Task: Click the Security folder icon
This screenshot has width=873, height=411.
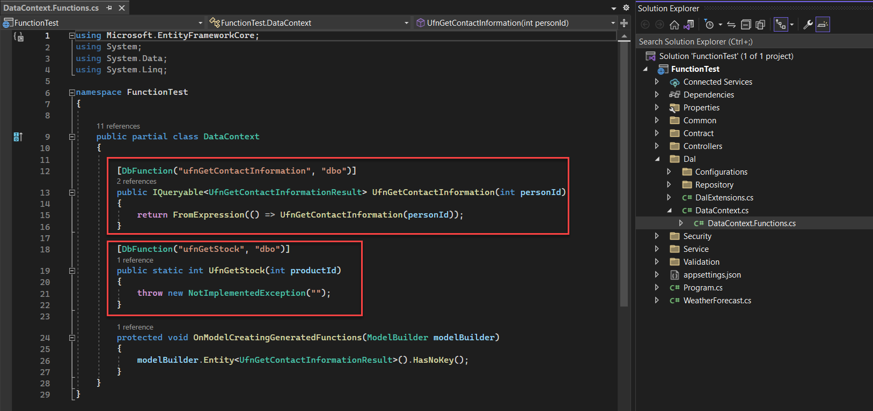Action: (674, 236)
